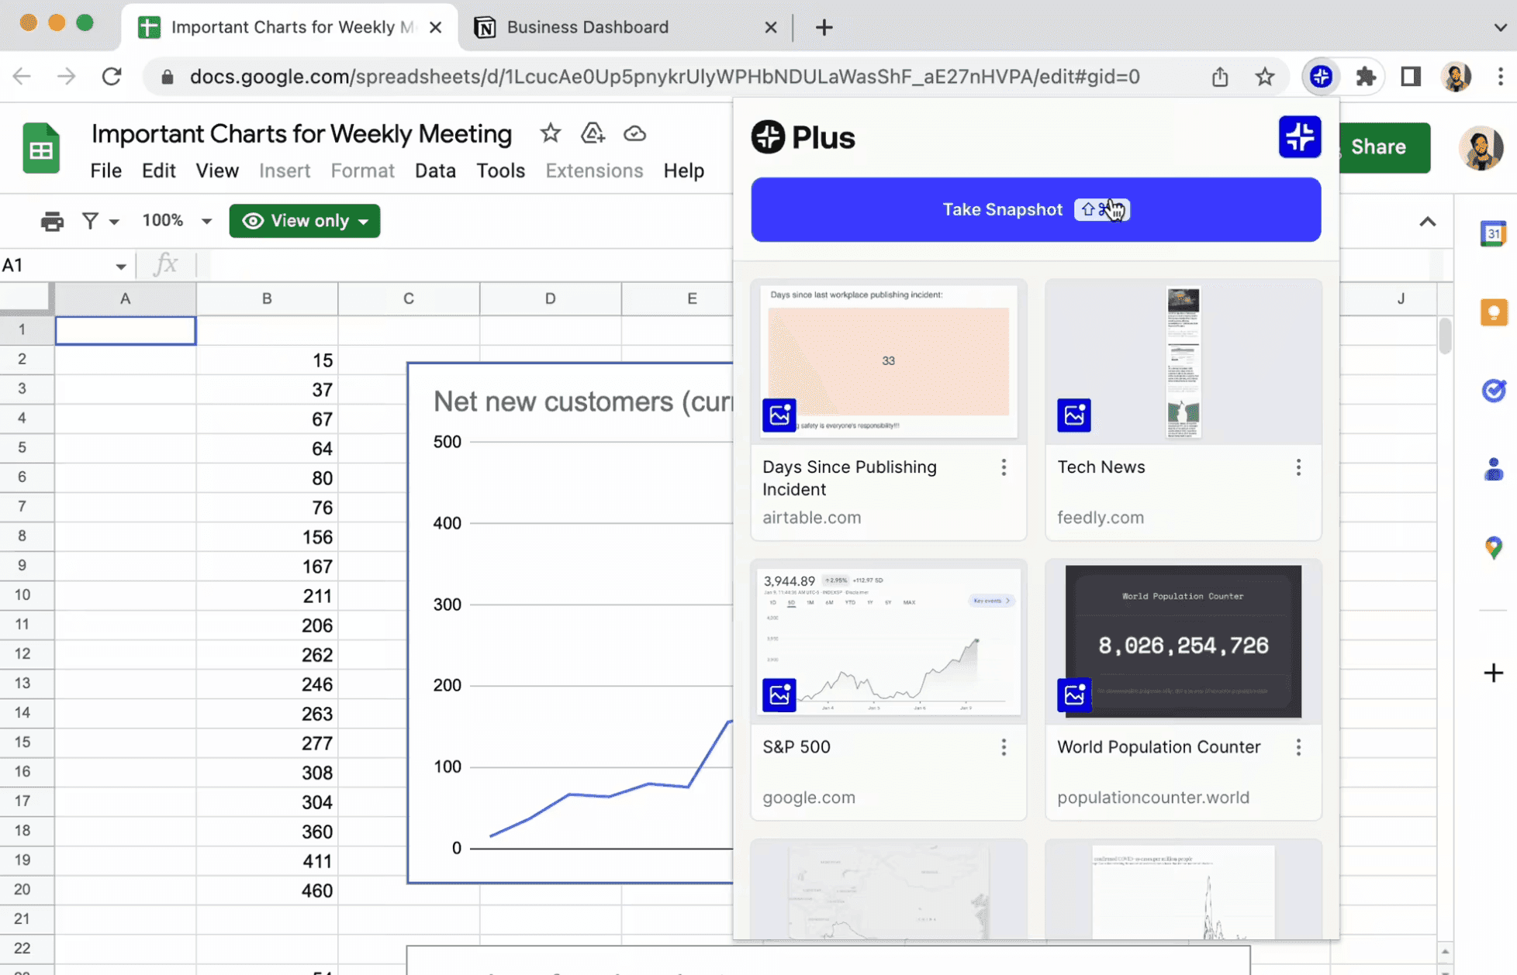
Task: Click the add to Drive icon
Action: 593,133
